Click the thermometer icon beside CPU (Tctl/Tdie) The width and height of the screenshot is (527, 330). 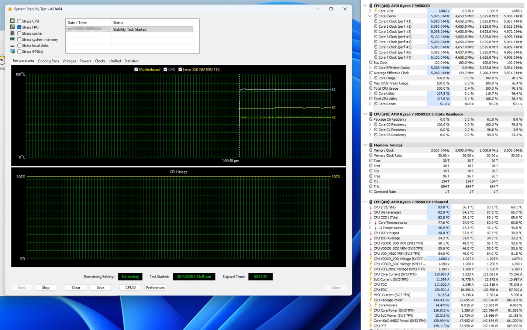point(371,207)
